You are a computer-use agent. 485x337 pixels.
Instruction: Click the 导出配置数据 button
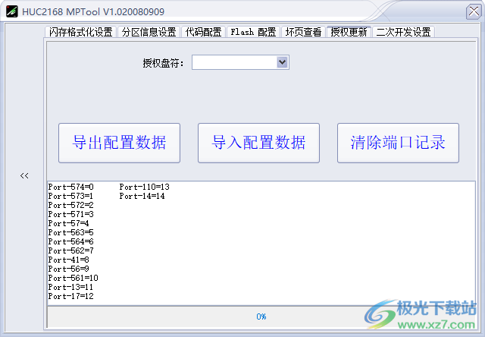point(120,143)
